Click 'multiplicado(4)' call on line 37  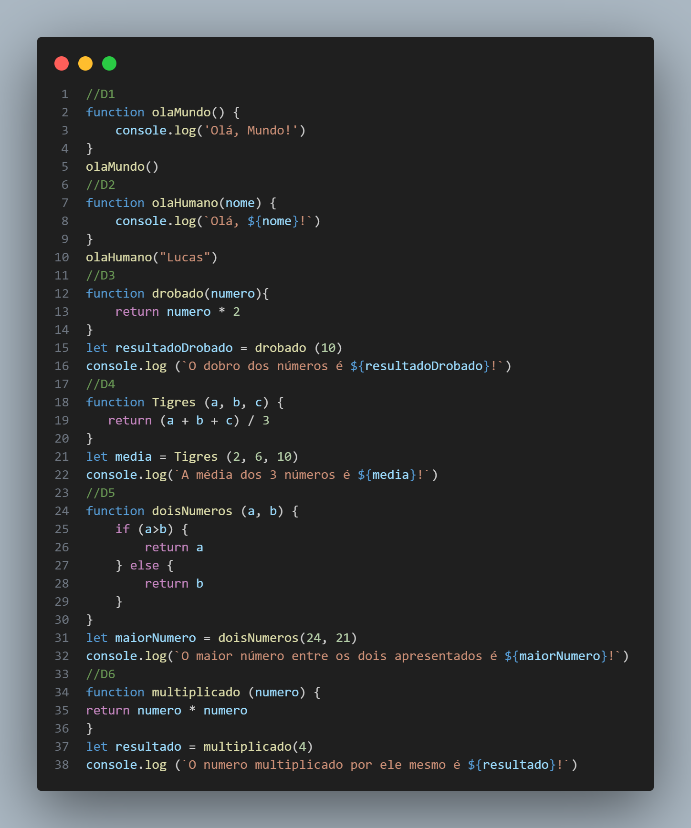coord(258,746)
